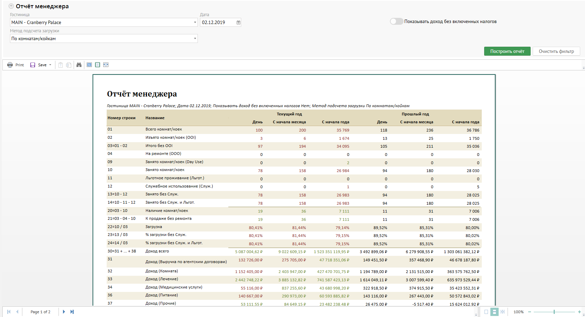Go to the next report page
The height and width of the screenshot is (317, 585).
point(64,312)
